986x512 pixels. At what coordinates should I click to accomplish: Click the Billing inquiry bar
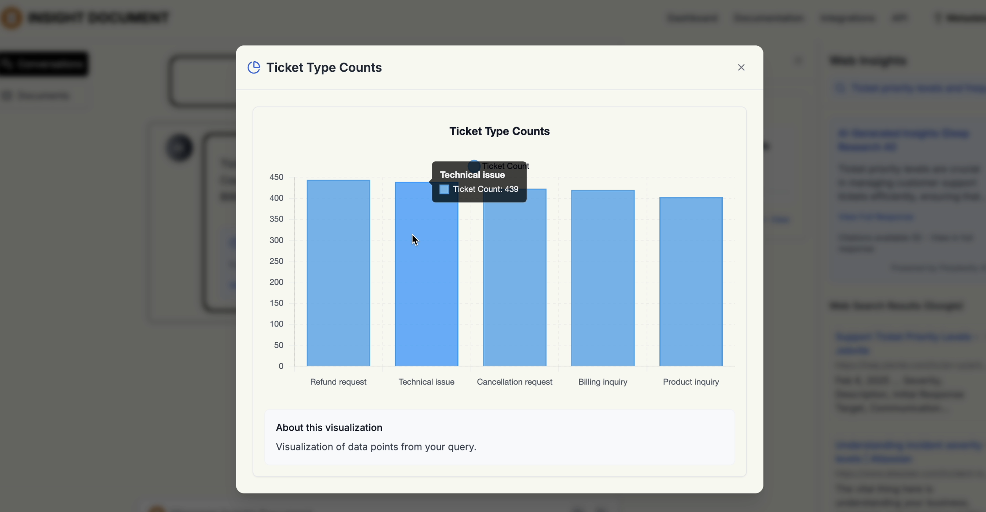pyautogui.click(x=602, y=278)
